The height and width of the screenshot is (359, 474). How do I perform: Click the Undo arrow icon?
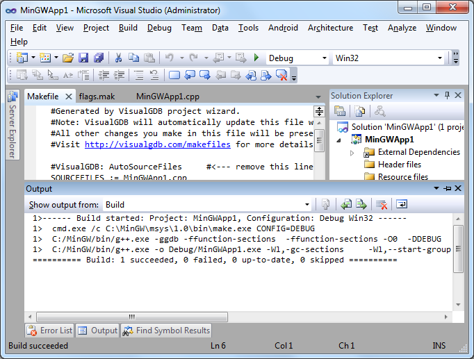pos(170,58)
